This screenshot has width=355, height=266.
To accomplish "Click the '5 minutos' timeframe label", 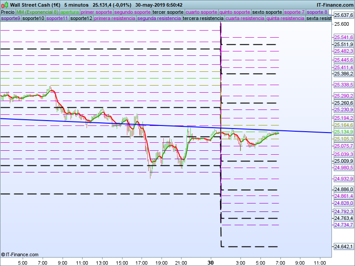I will 76,5.
